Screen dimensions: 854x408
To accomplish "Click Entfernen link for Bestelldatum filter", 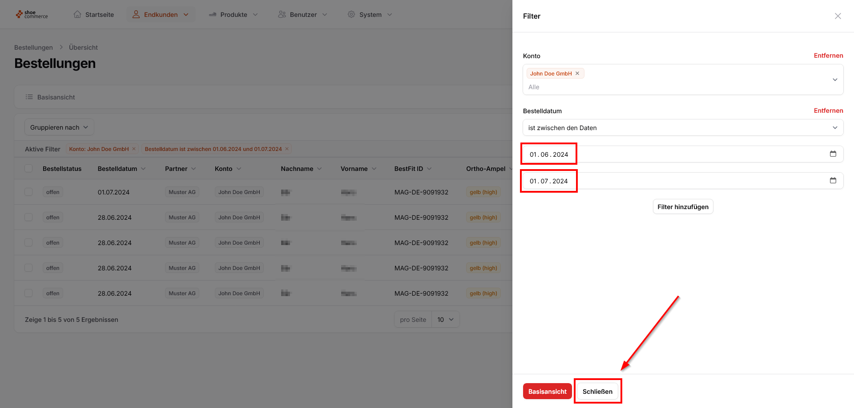I will pyautogui.click(x=828, y=111).
